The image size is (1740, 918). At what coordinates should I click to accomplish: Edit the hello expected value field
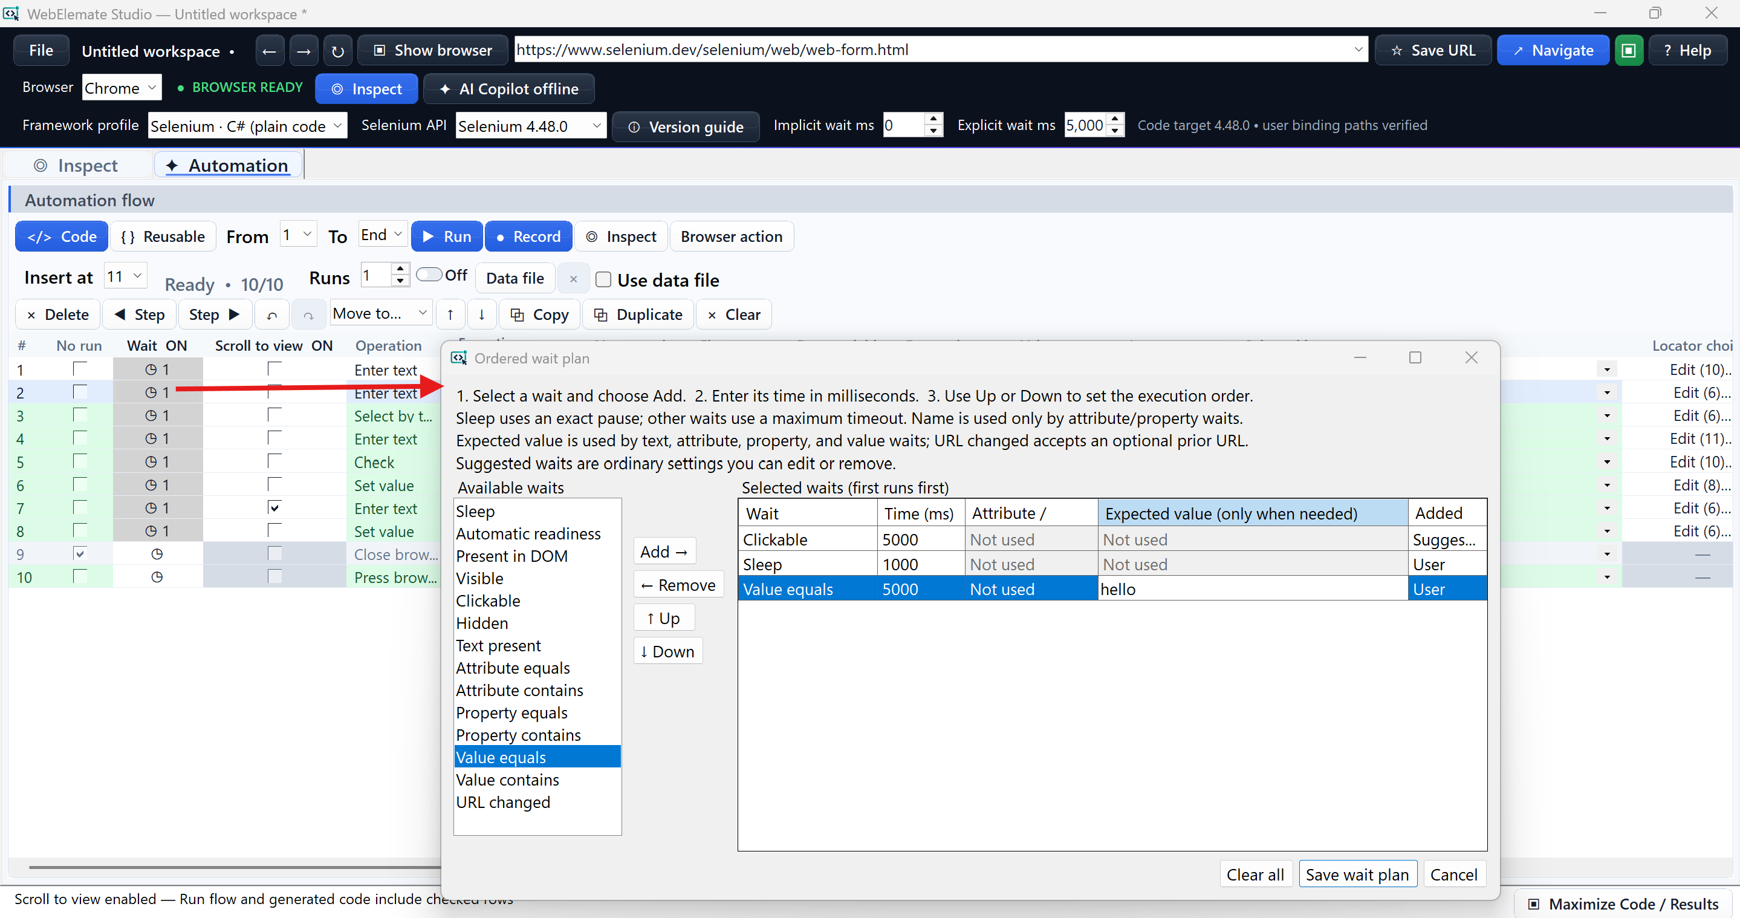pyautogui.click(x=1252, y=590)
